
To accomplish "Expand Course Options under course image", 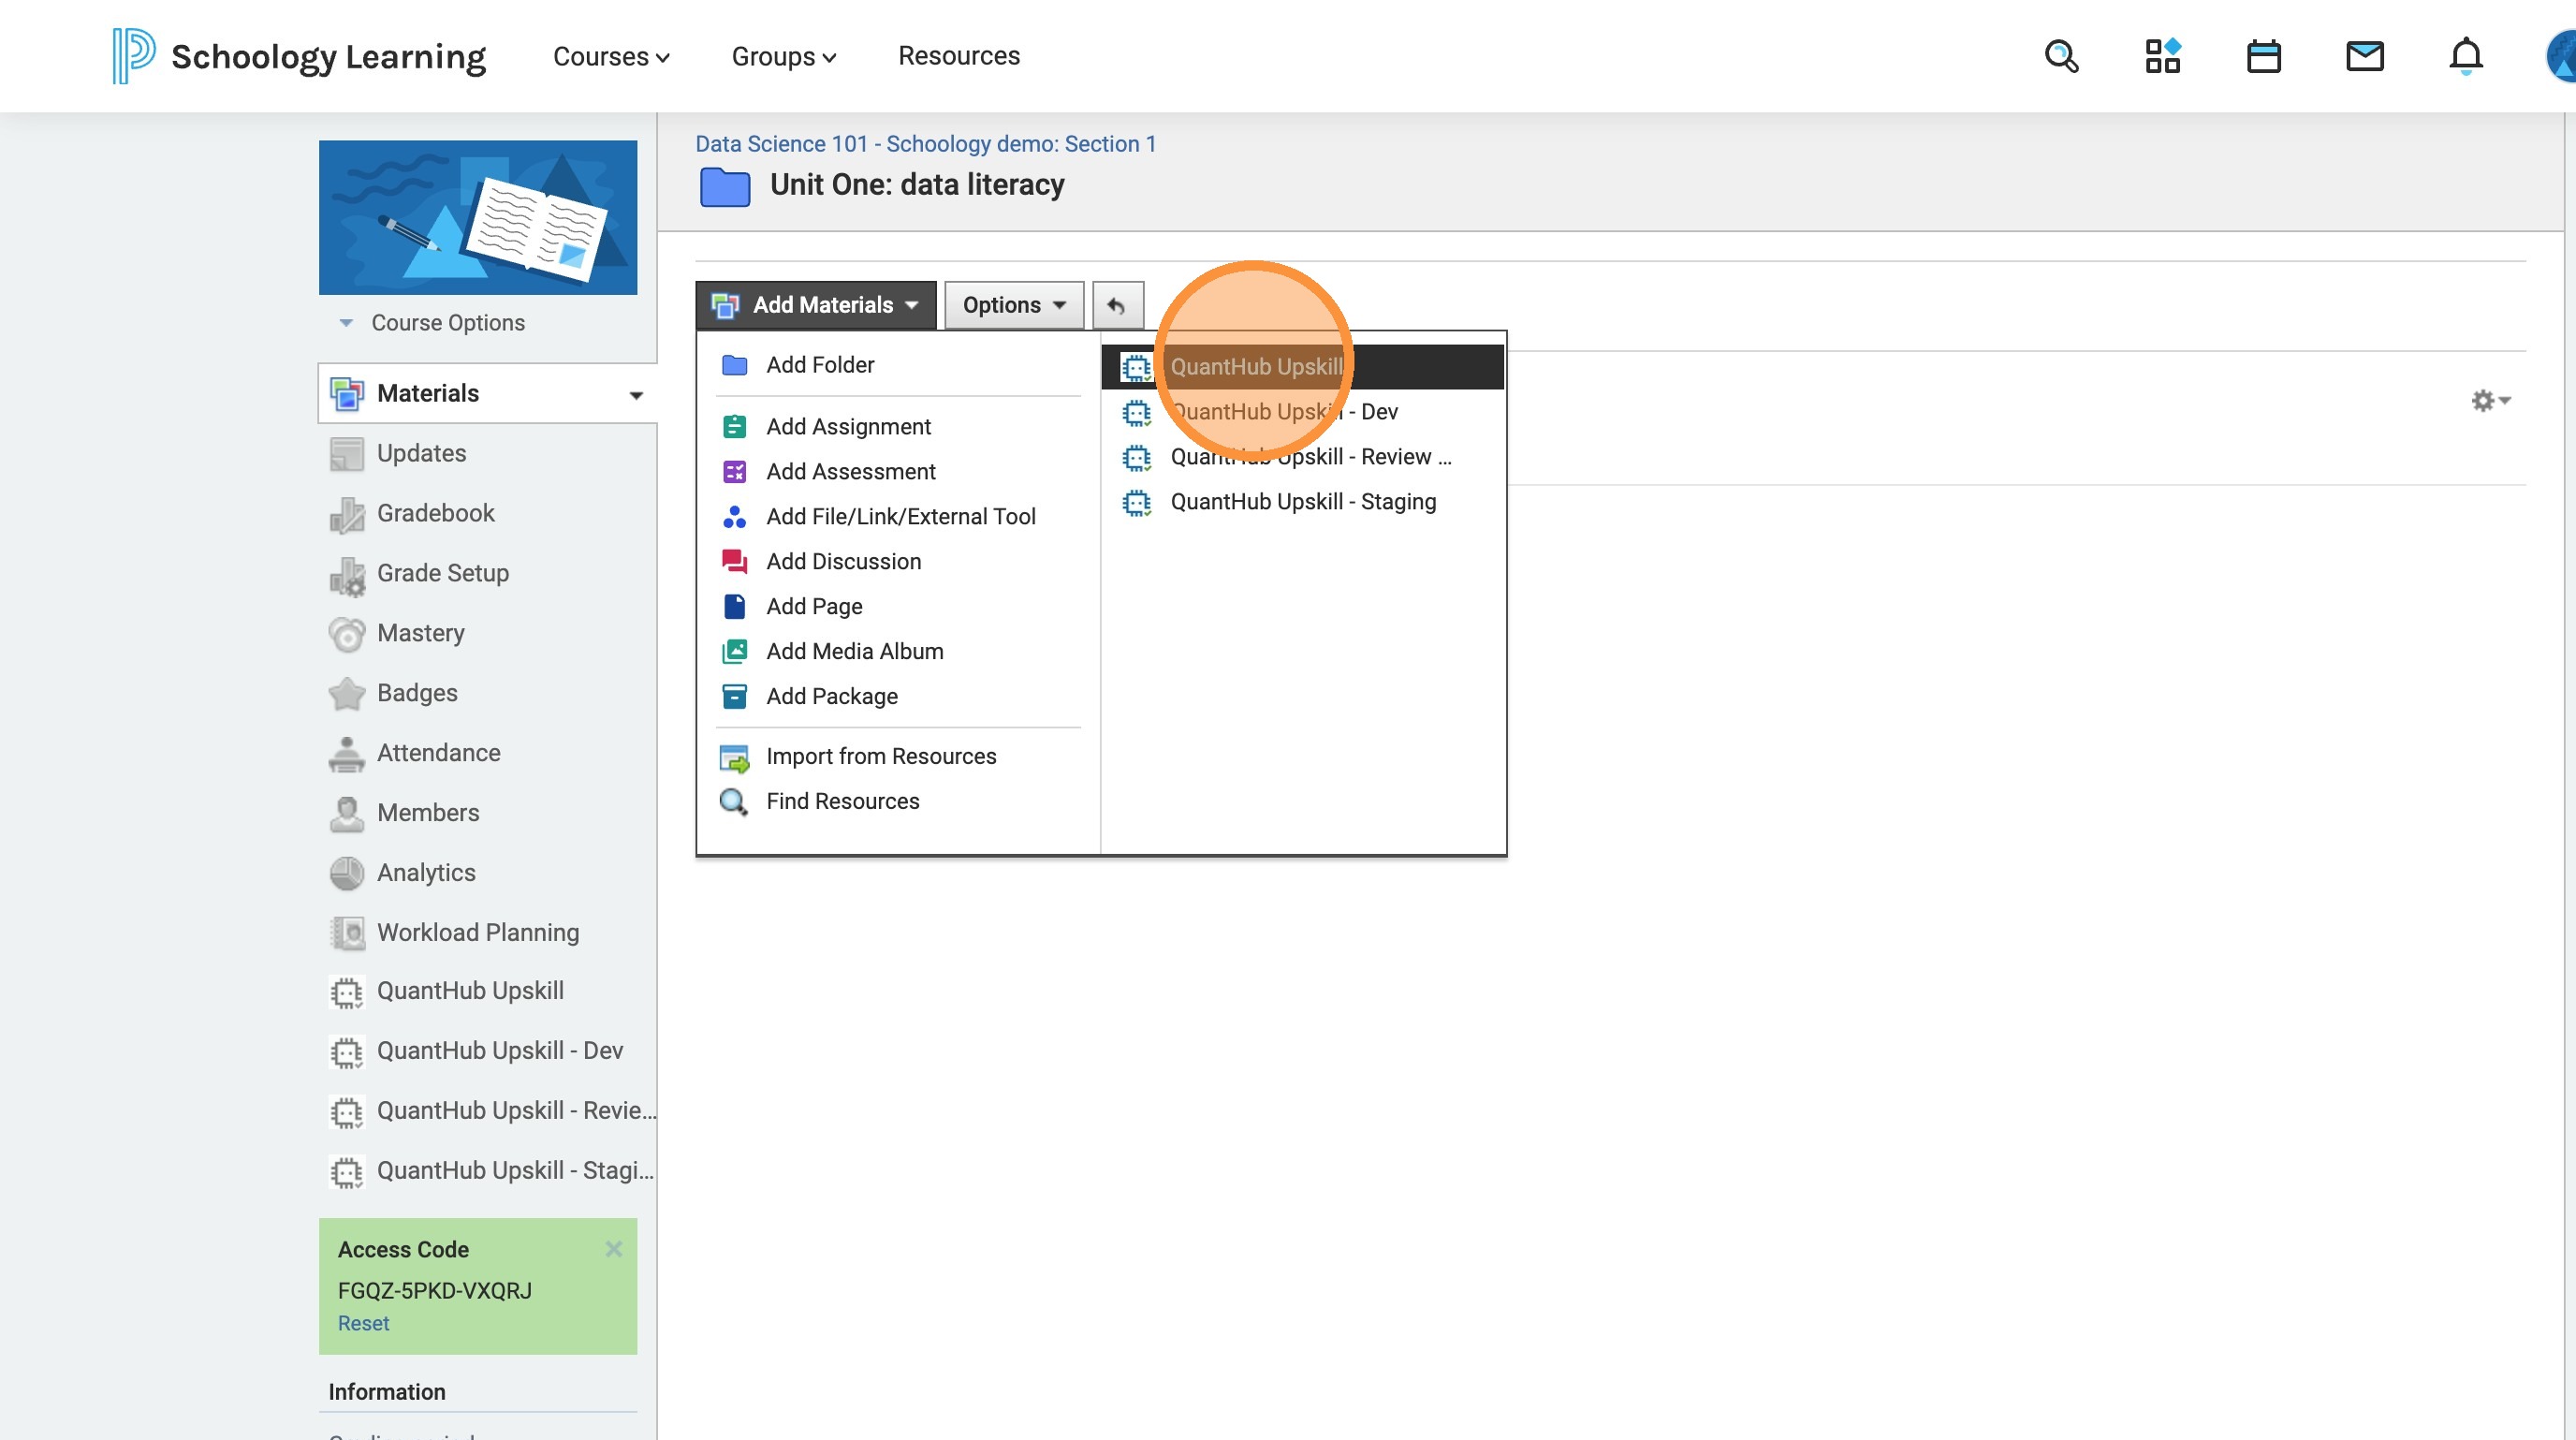I will (446, 323).
